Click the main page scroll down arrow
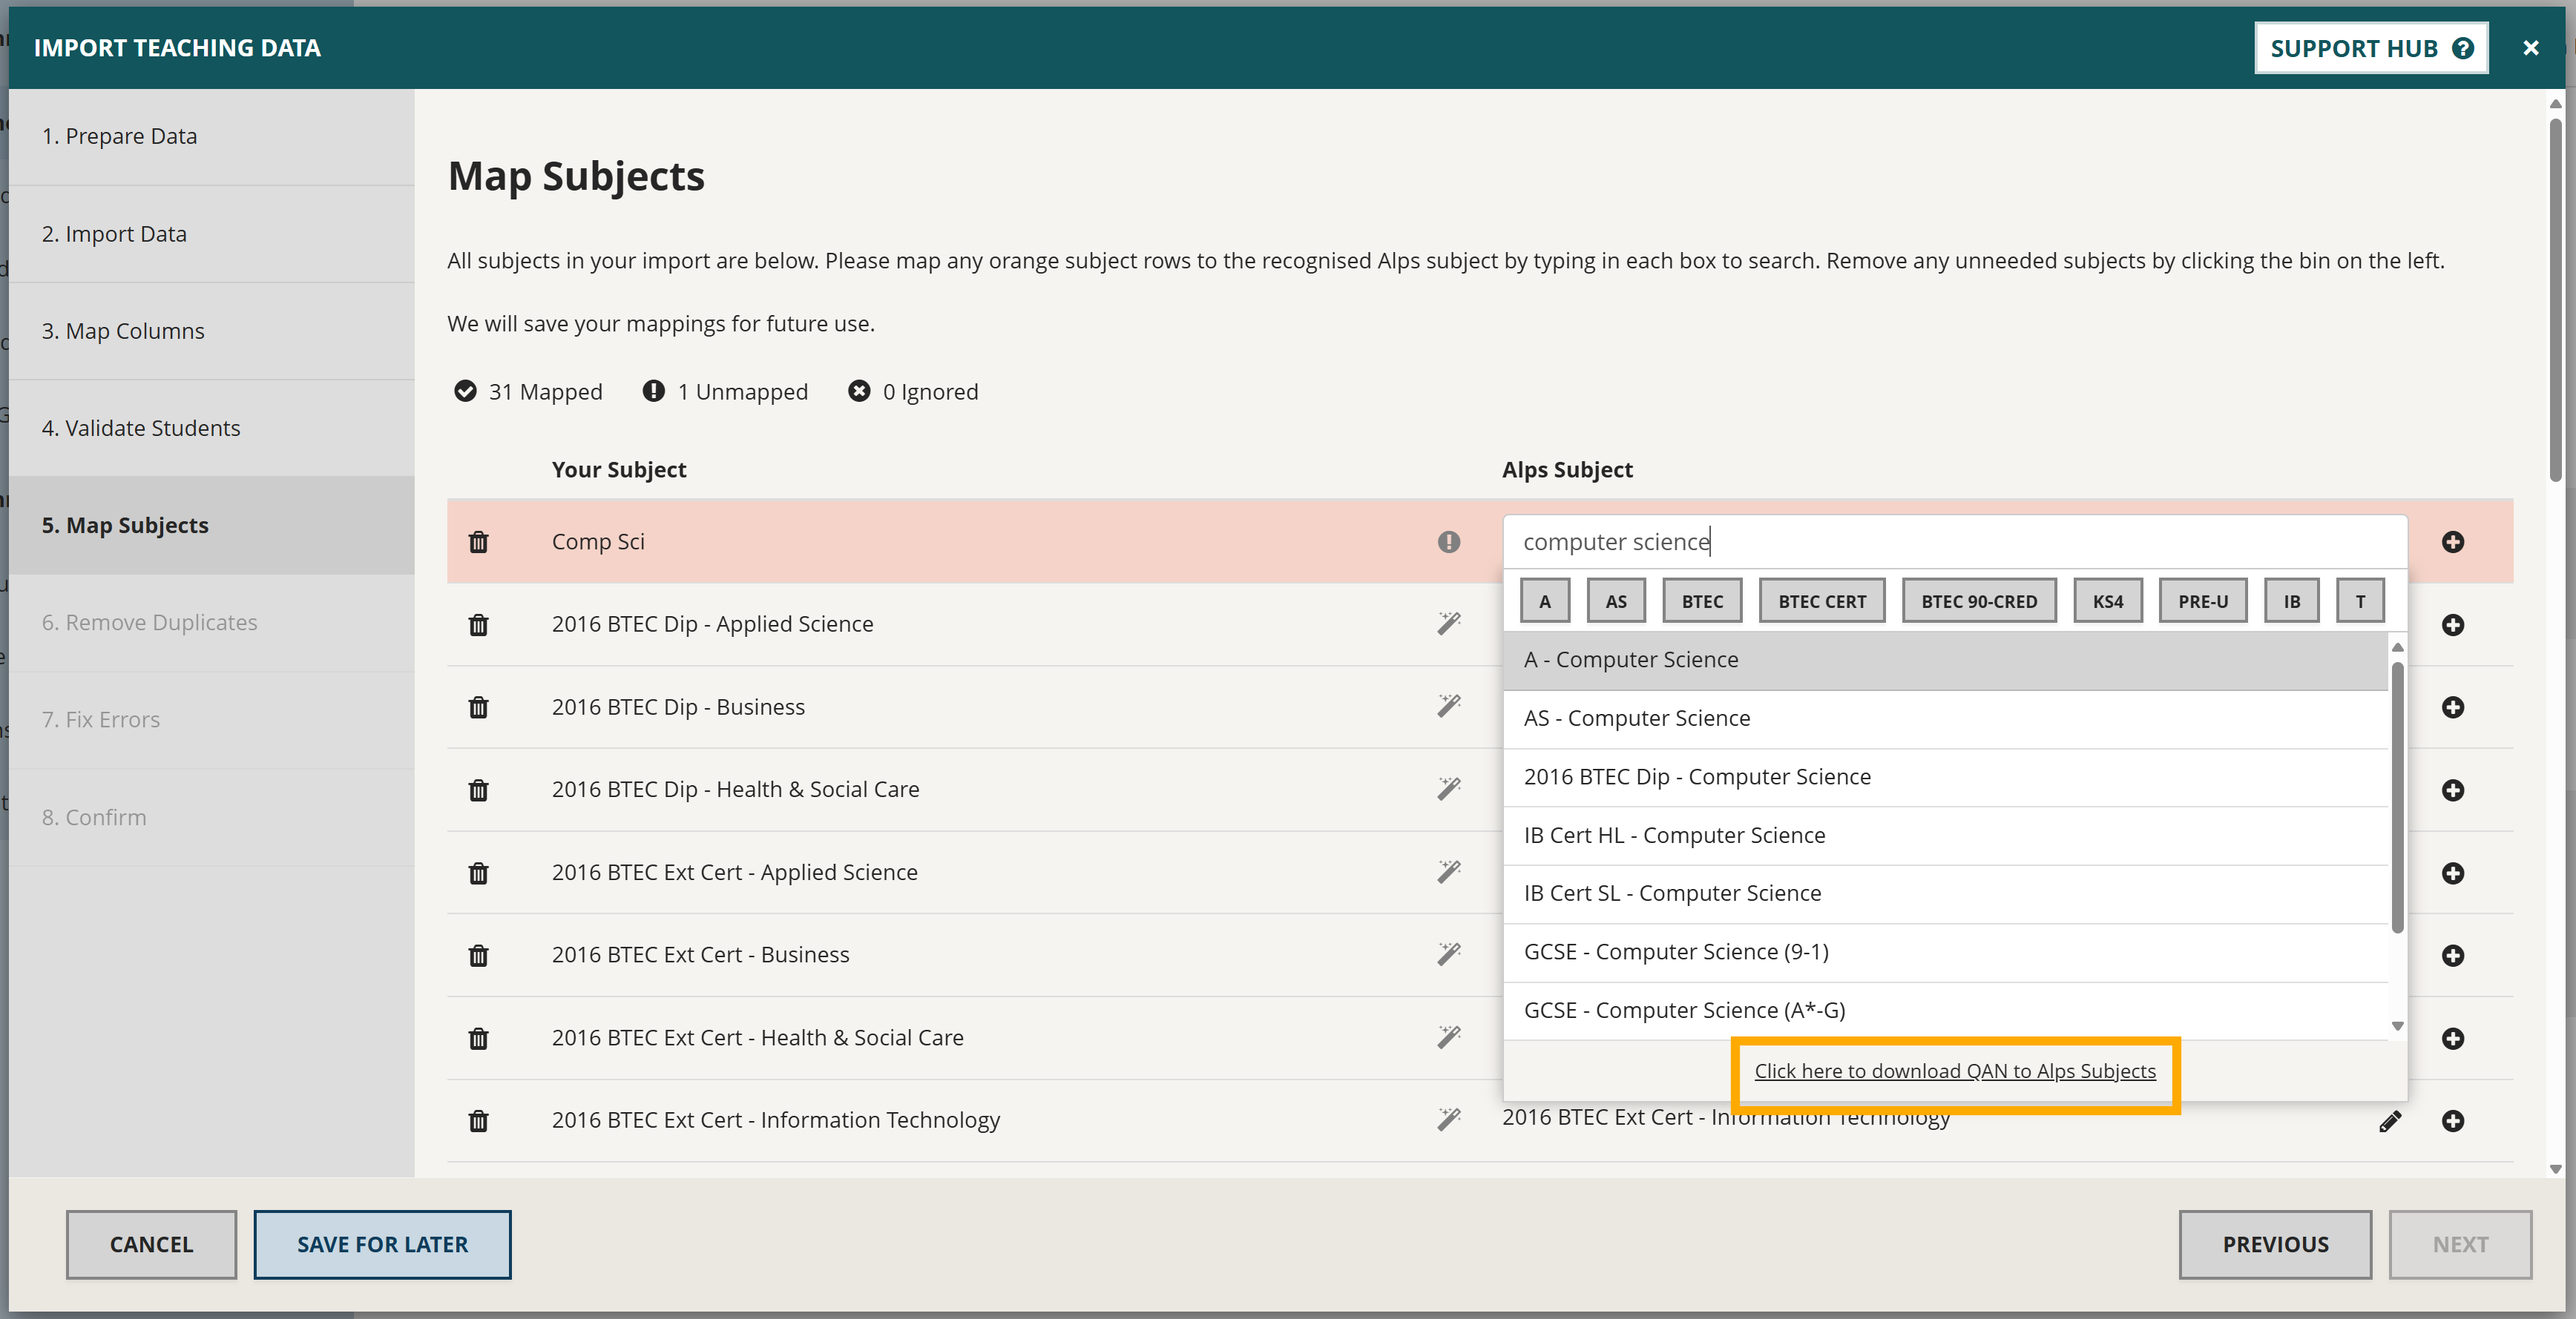The height and width of the screenshot is (1319, 2576). point(2555,1168)
